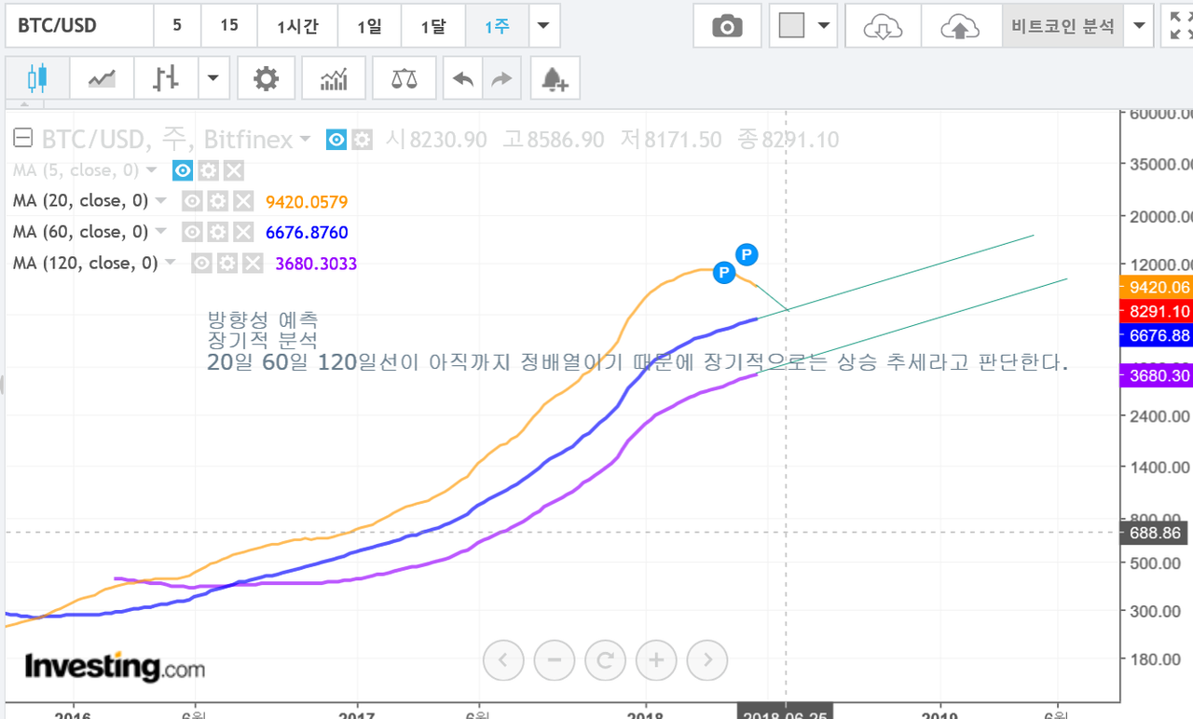Zoom out using the minus circle button
This screenshot has width=1193, height=719.
coord(555,660)
